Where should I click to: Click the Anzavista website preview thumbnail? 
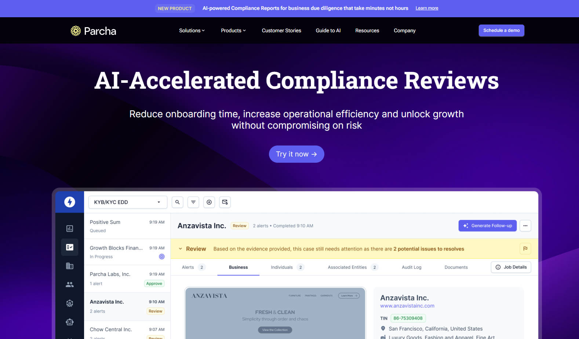click(275, 313)
